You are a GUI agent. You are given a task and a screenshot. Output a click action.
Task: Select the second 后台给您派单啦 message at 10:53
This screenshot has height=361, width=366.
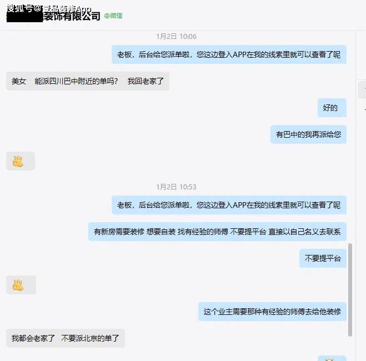229,205
